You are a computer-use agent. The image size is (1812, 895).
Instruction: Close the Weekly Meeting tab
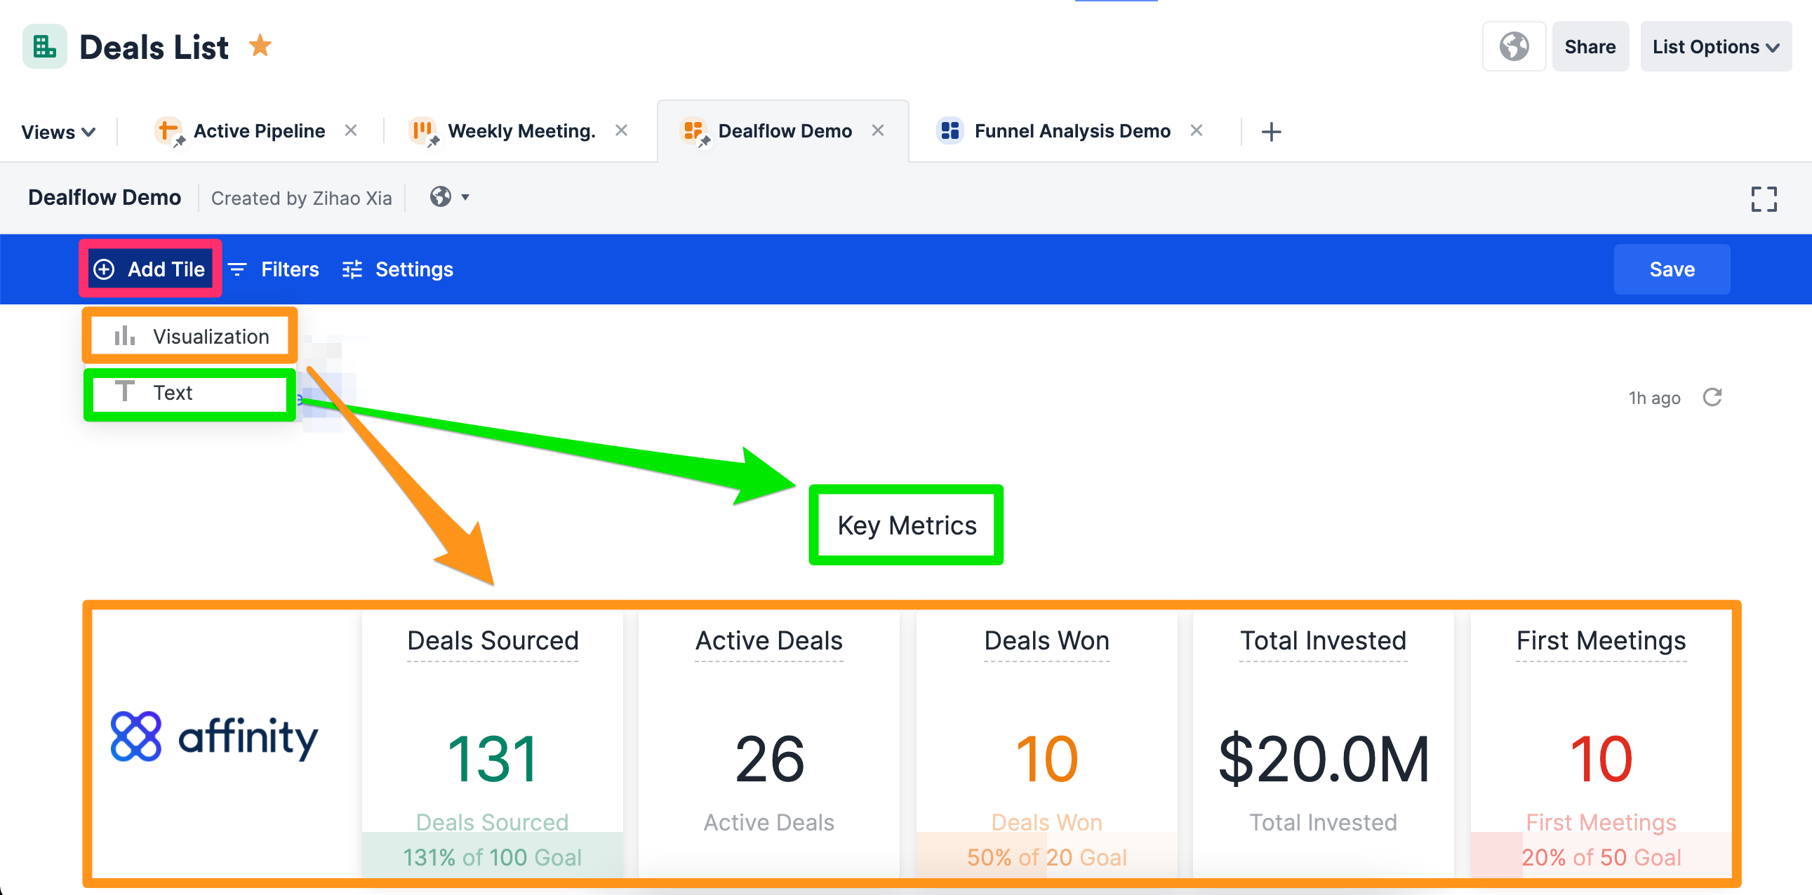pyautogui.click(x=621, y=130)
